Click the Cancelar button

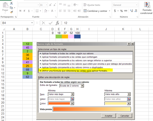click(124, 116)
